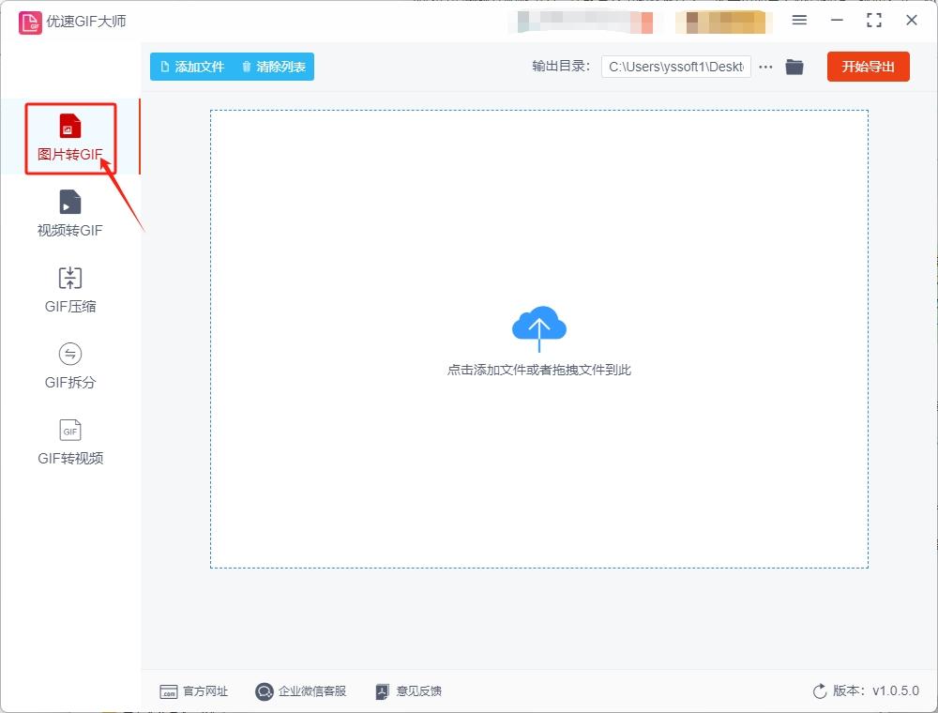Select the GIF拆分 splitting tool

(69, 365)
